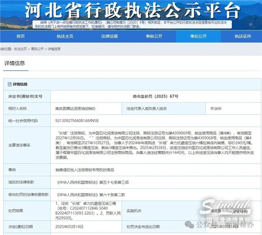The width and height of the screenshot is (262, 235).
Task: Follow the 执法主页 breadcrumb link
Action: pyautogui.click(x=21, y=49)
